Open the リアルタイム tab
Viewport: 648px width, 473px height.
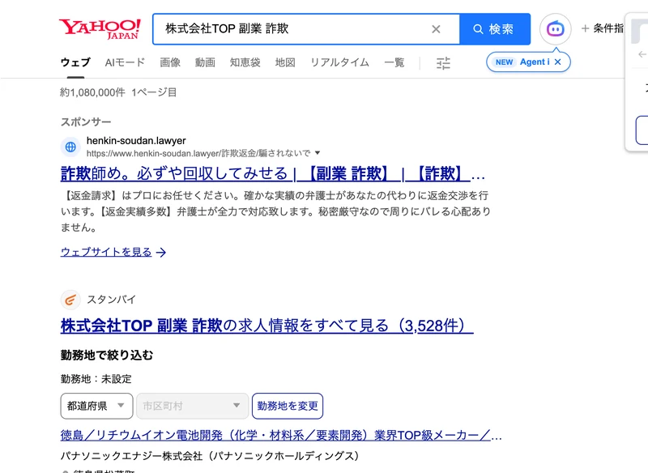[339, 62]
